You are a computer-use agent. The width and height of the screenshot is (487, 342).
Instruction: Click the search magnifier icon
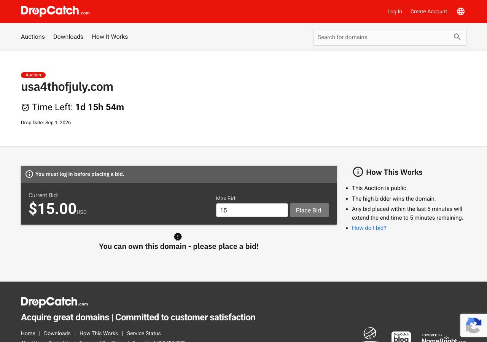click(x=457, y=37)
